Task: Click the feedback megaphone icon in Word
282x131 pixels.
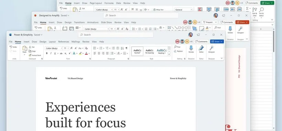Action: click(x=198, y=35)
